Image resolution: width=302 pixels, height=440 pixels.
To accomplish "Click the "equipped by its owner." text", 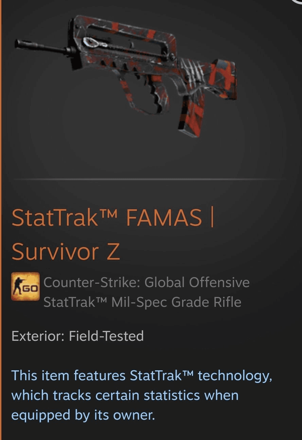I will [x=83, y=415].
